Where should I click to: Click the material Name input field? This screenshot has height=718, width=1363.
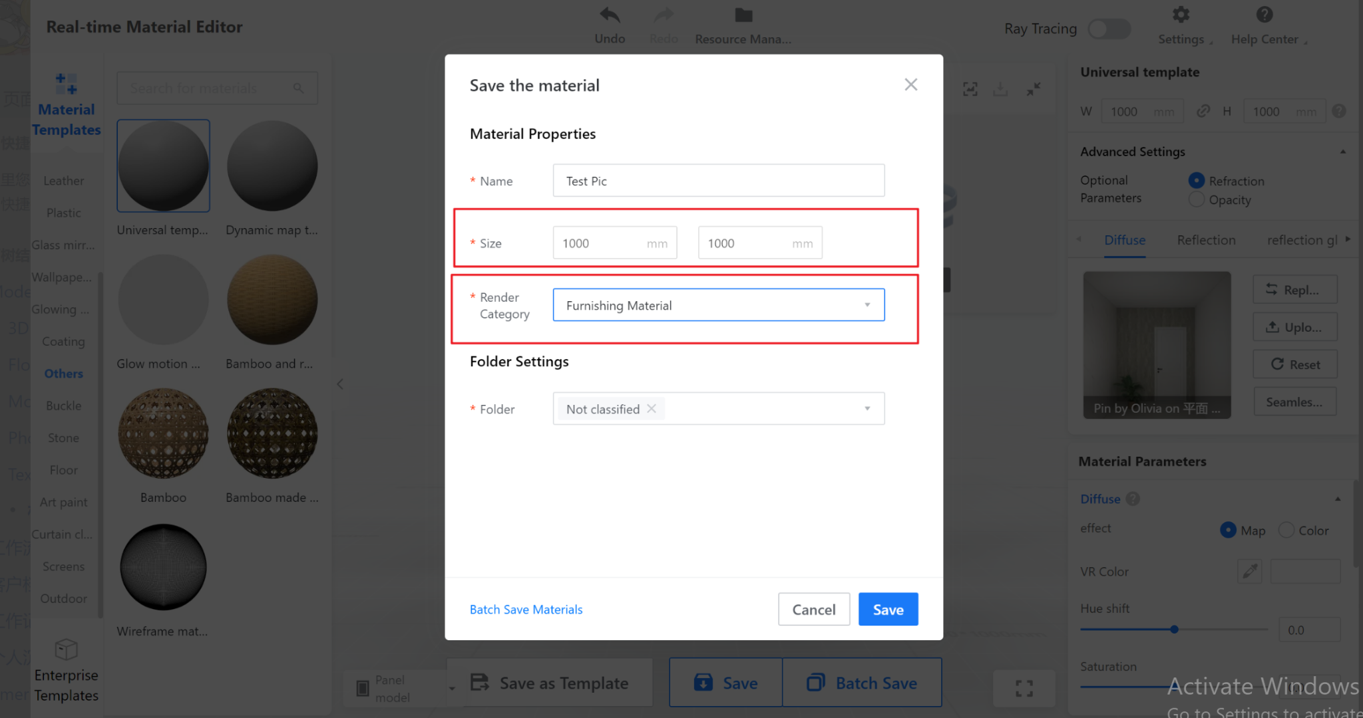(x=718, y=181)
